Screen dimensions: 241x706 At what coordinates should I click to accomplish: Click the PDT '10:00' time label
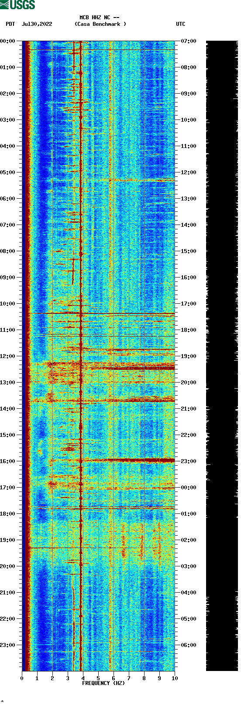coord(7,304)
